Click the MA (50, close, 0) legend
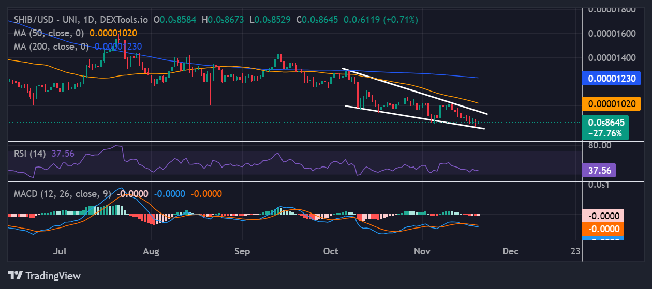The height and width of the screenshot is (289, 652). pos(51,33)
